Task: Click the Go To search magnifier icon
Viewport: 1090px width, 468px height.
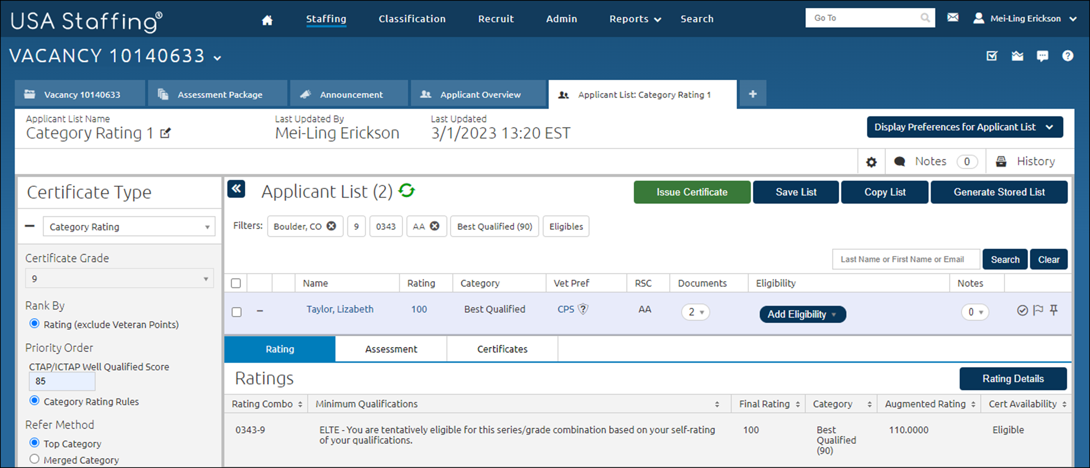Action: pos(925,18)
